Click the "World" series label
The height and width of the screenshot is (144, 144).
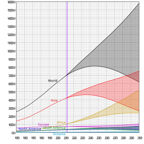[53, 81]
